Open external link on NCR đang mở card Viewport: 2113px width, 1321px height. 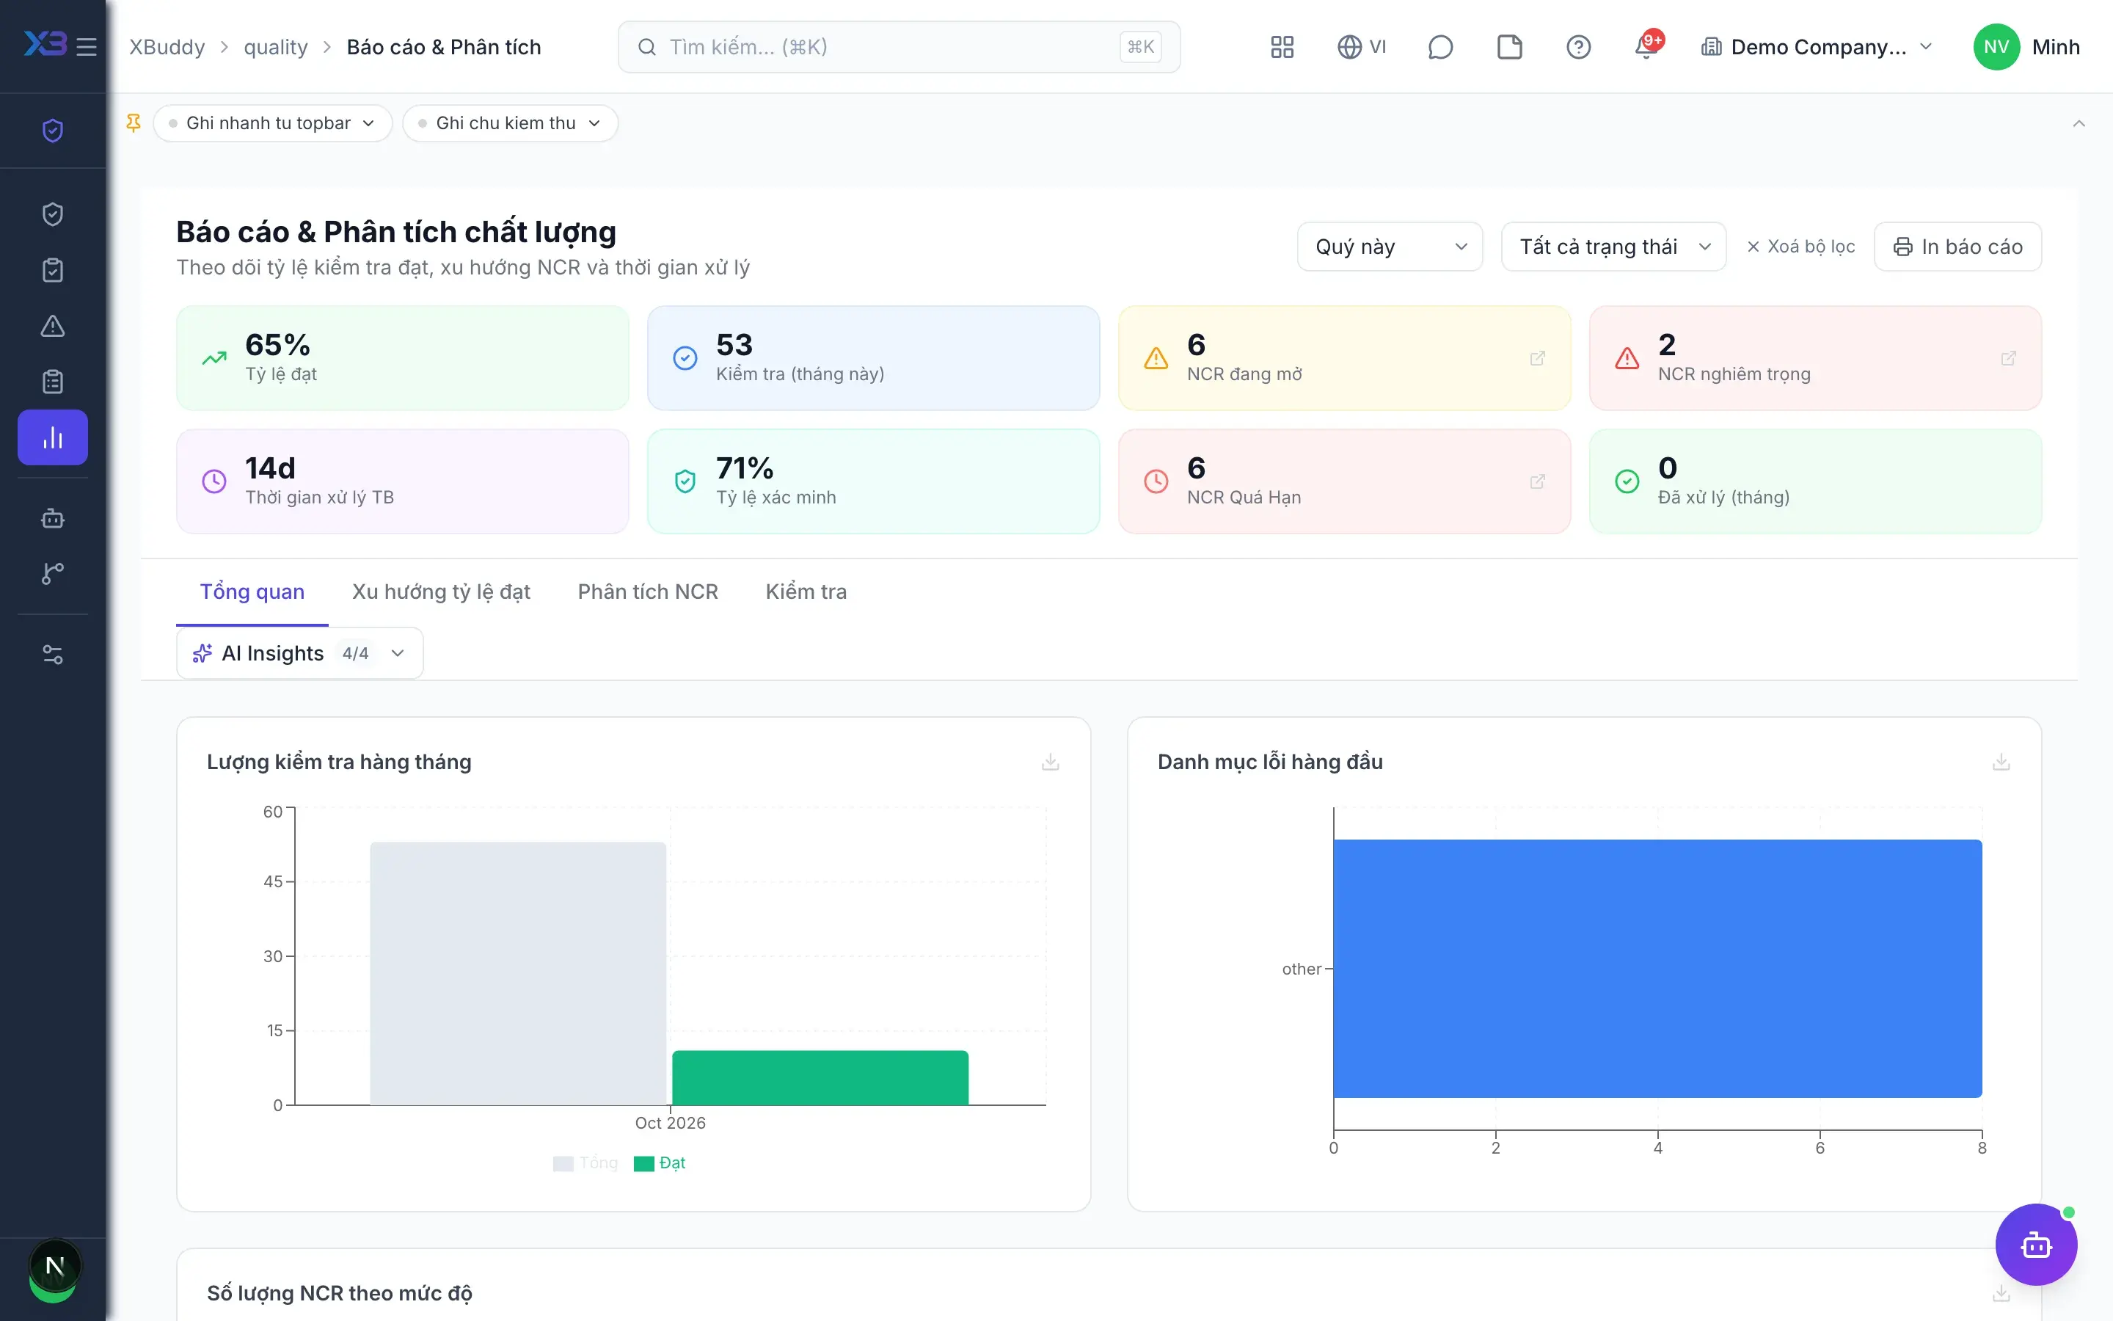coord(1538,358)
